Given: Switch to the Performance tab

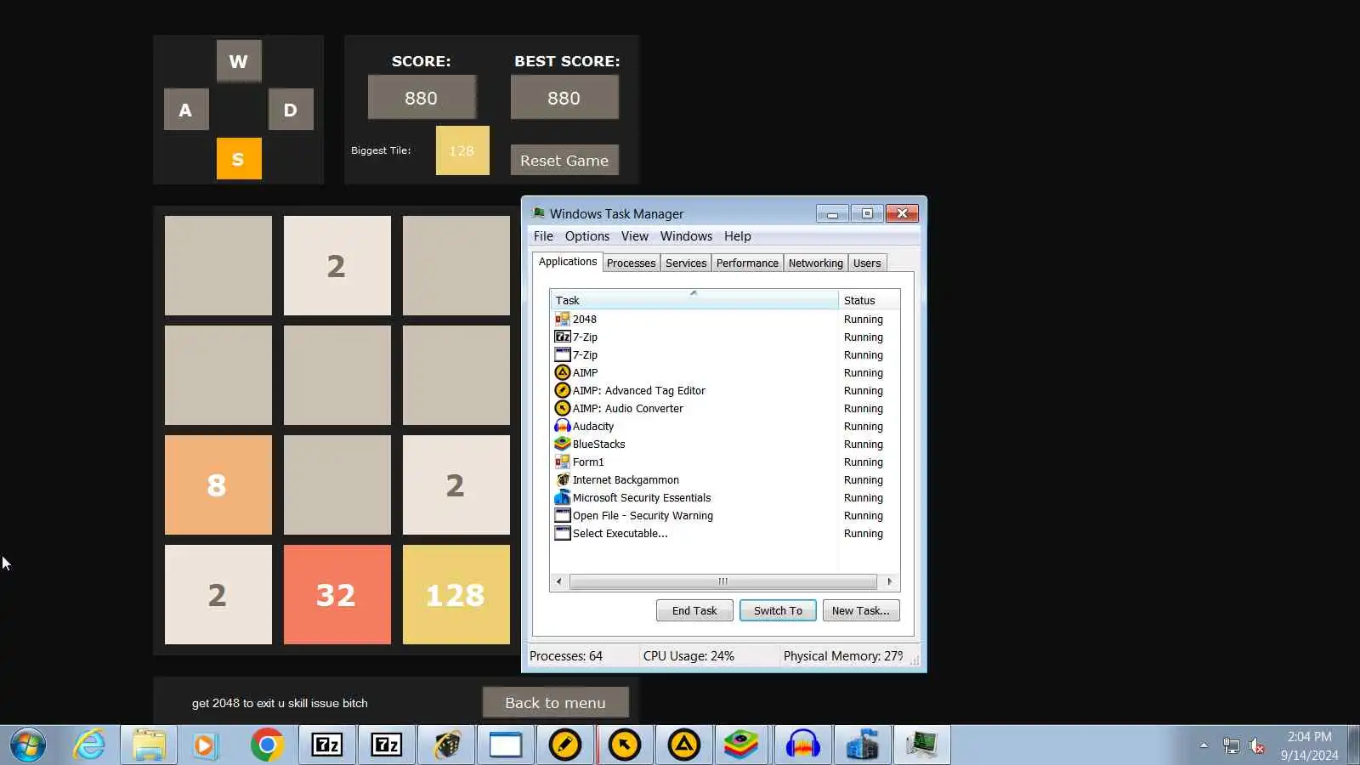Looking at the screenshot, I should tap(747, 263).
